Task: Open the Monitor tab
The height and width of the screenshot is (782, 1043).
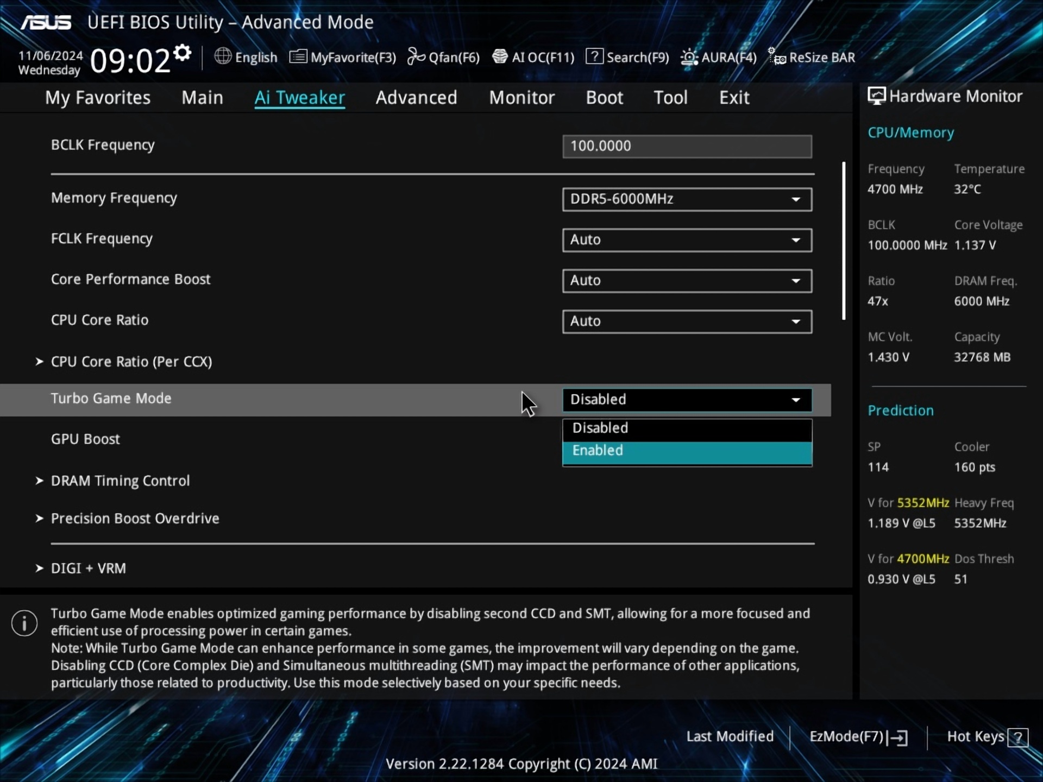Action: coord(521,98)
